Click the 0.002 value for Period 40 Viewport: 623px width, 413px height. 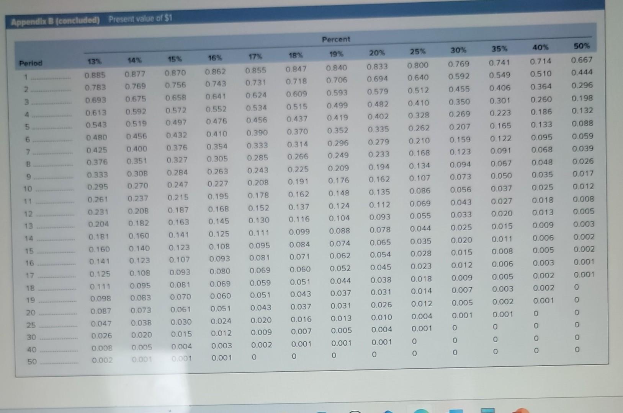262,345
